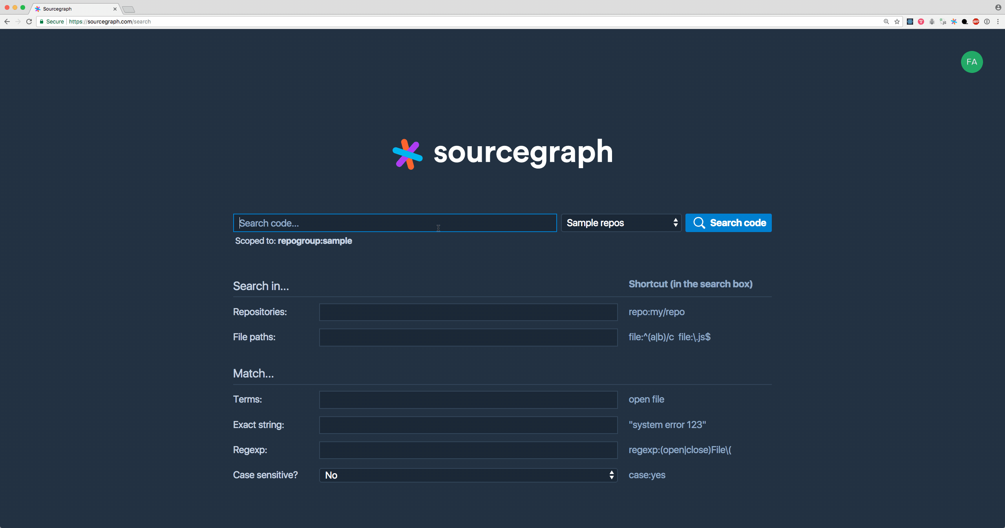1005x528 pixels.
Task: Open the bug-shaped debugger extension
Action: (932, 22)
